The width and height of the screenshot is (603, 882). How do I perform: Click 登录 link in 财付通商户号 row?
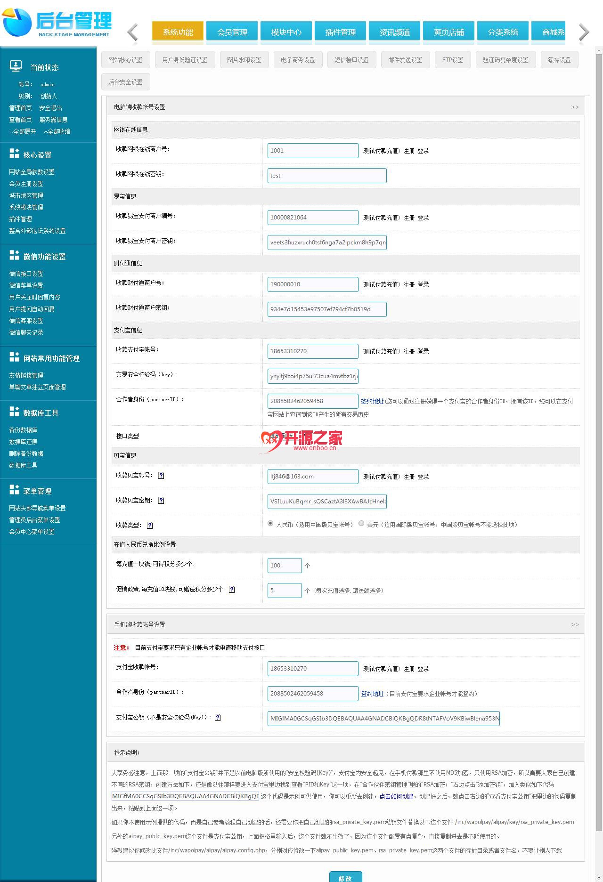(423, 285)
